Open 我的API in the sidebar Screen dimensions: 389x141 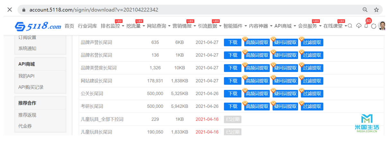tap(26, 76)
